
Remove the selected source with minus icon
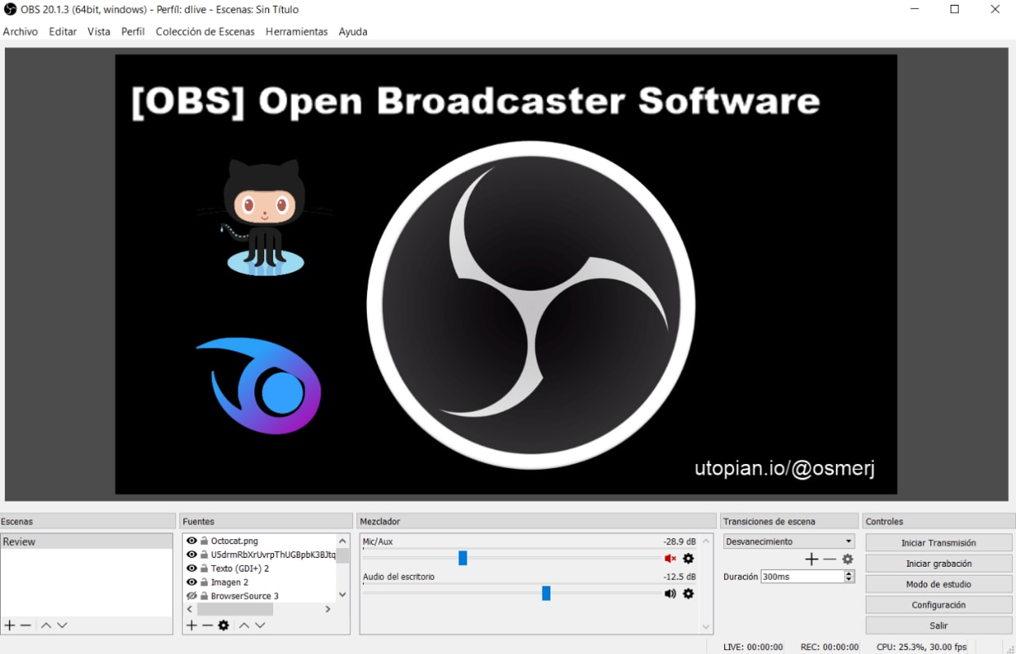point(207,625)
